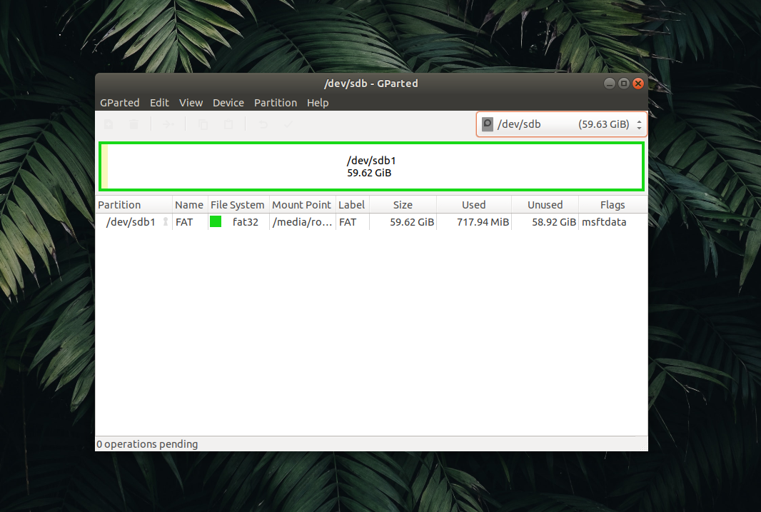Click the key icon beside /dev/sdb1
This screenshot has width=761, height=512.
click(166, 222)
